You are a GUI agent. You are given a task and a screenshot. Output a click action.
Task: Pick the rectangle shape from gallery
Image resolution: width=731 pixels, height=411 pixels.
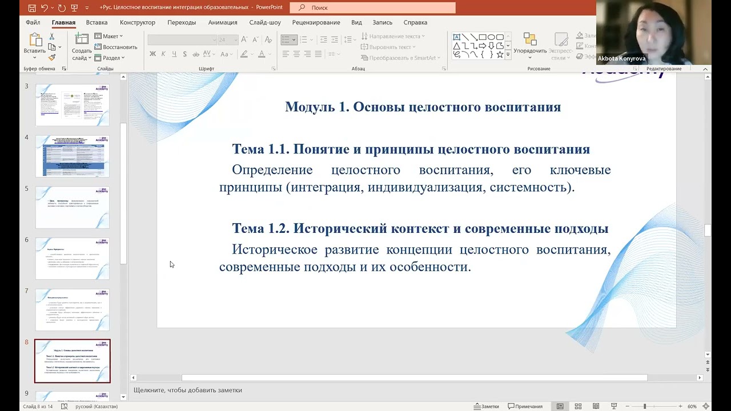tap(483, 37)
